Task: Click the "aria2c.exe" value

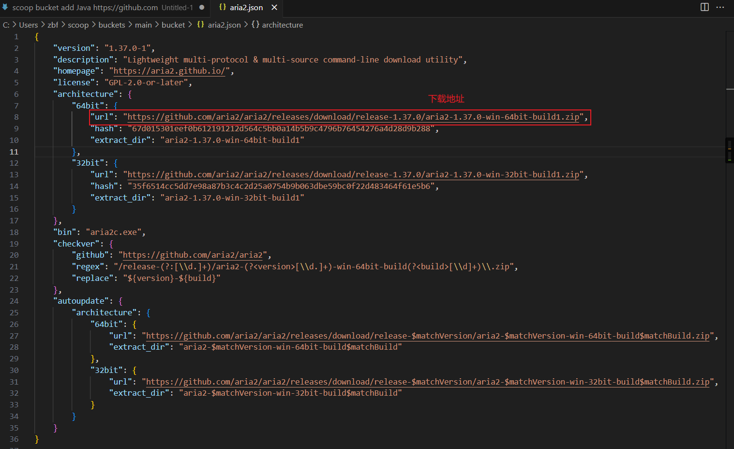Action: click(x=114, y=232)
